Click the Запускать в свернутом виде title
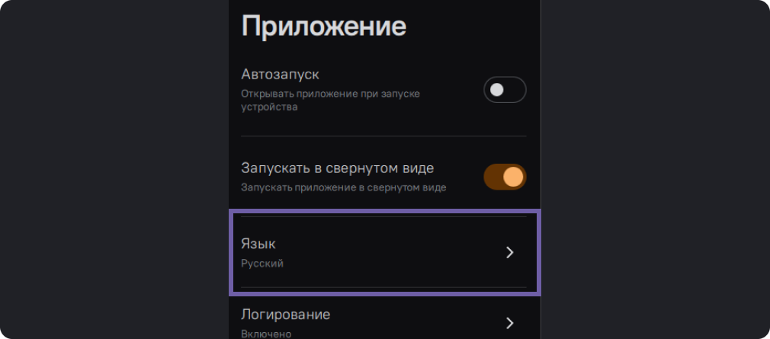The height and width of the screenshot is (339, 770). coord(337,168)
